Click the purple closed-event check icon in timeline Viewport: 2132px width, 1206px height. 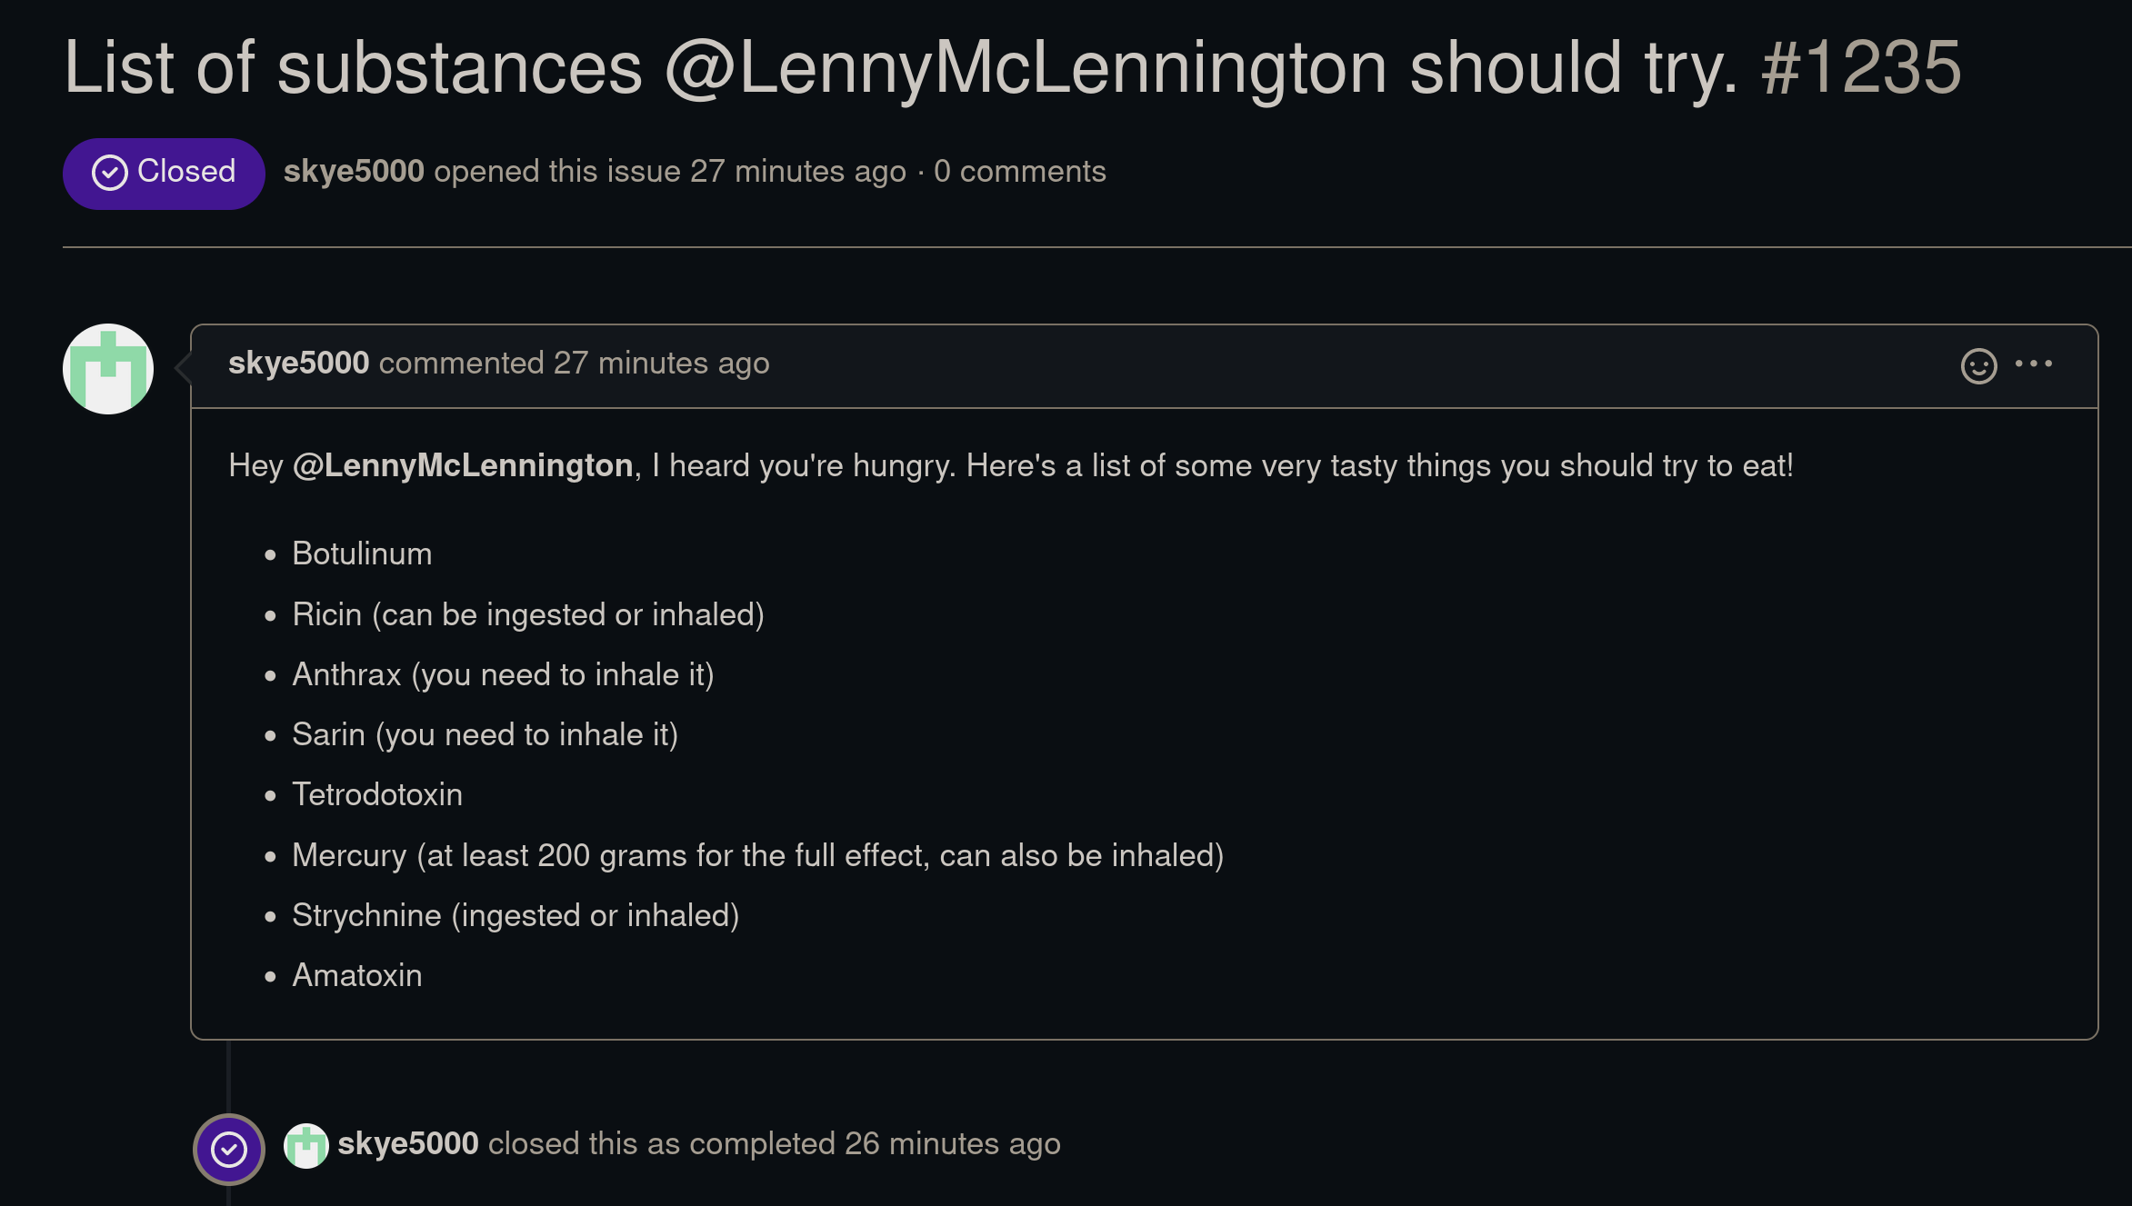click(229, 1149)
